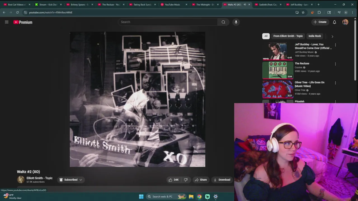Viewport: 358px width, 201px height.
Task: Open the media controls toolbar icon
Action: coord(339,12)
